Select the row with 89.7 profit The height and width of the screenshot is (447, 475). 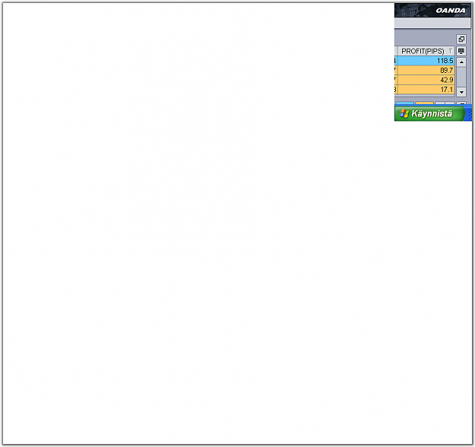click(x=424, y=70)
